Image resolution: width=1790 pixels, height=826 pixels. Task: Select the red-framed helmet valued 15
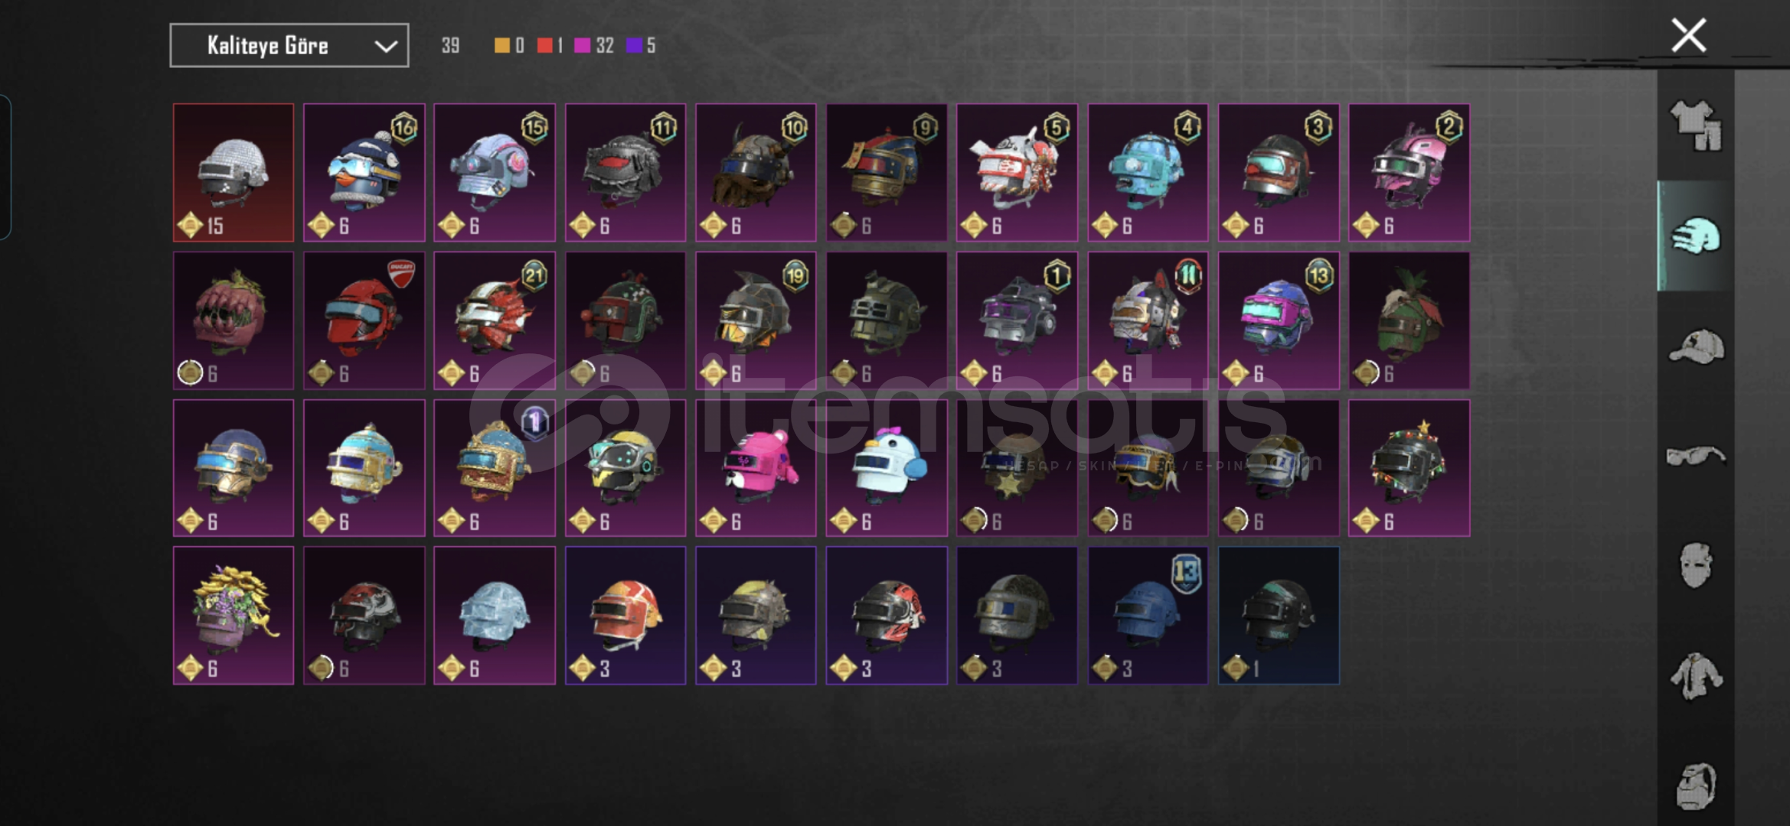click(x=234, y=173)
